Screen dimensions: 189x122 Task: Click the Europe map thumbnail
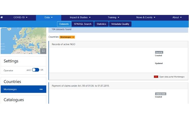point(23,41)
